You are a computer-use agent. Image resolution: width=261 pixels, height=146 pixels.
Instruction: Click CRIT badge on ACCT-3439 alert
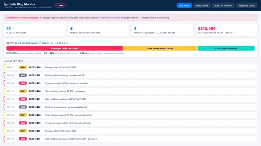coord(23,123)
